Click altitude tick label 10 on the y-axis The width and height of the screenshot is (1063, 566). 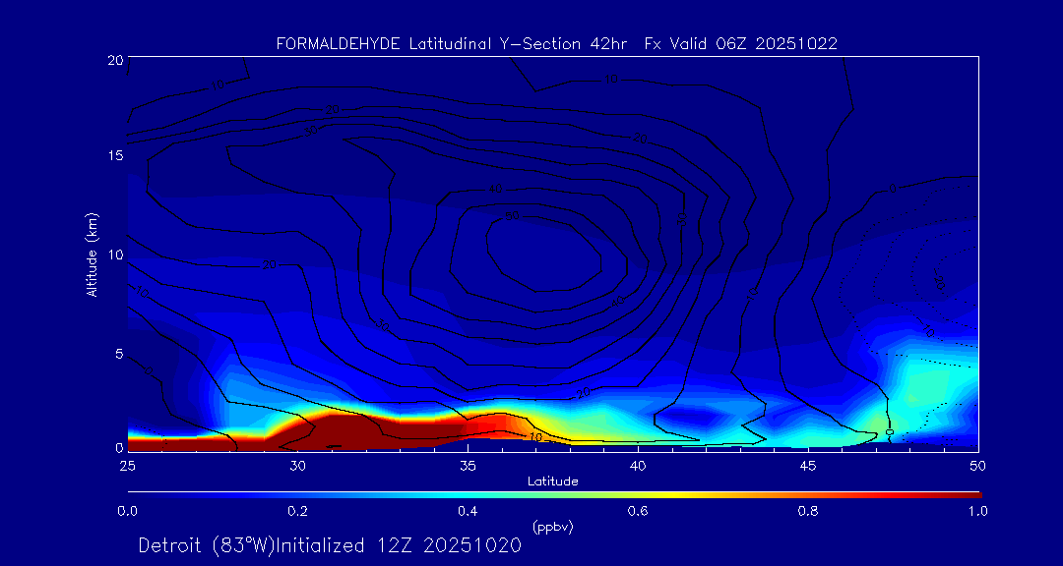coord(114,255)
